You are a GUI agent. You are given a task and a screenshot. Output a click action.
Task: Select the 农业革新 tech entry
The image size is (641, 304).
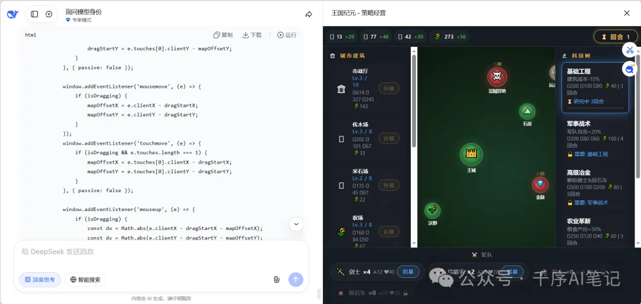[595, 231]
